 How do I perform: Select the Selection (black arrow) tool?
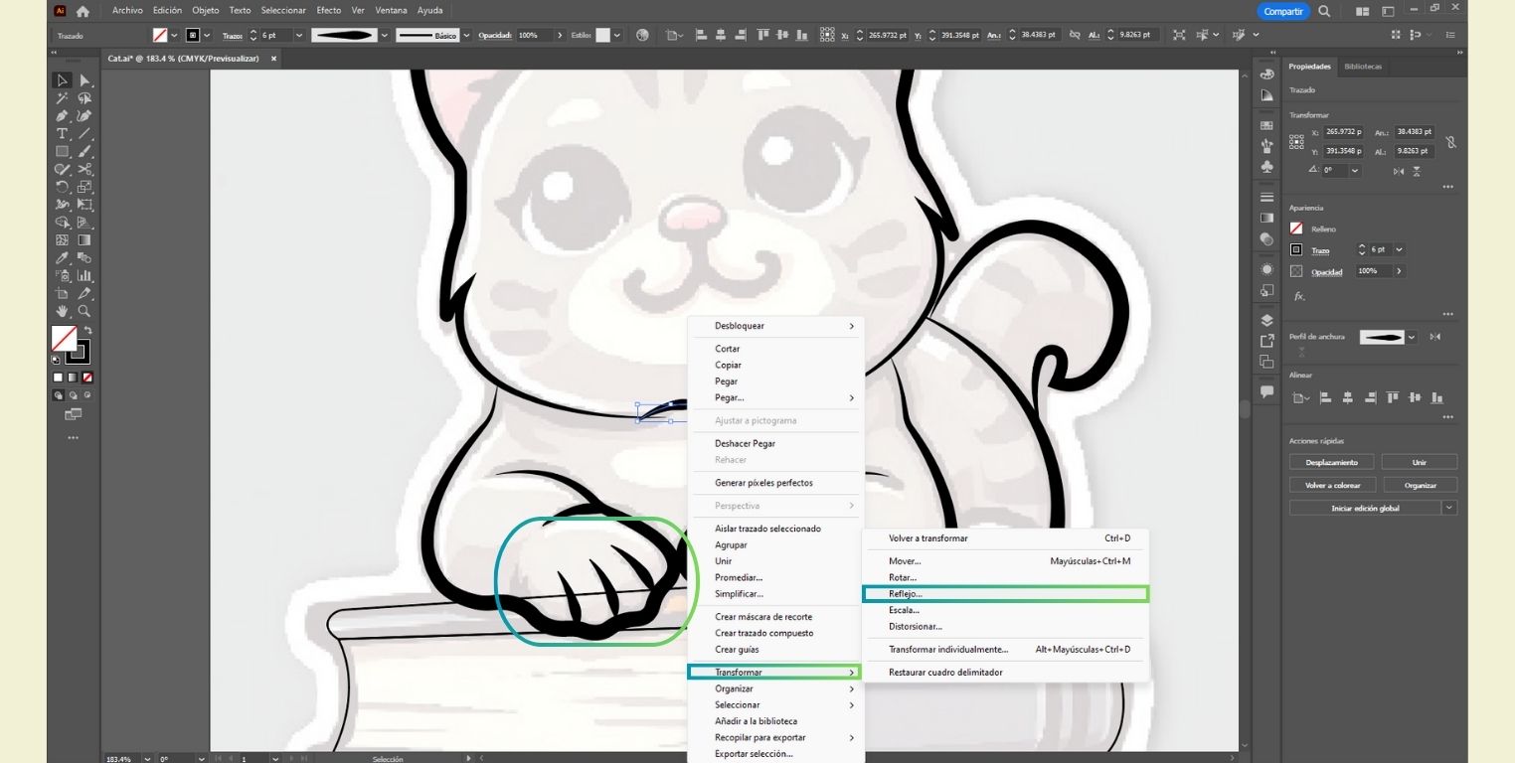tap(63, 80)
